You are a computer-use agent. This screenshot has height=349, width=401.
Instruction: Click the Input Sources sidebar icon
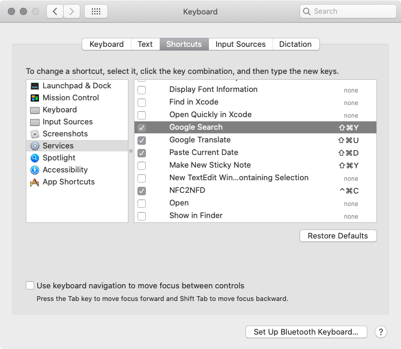point(34,122)
